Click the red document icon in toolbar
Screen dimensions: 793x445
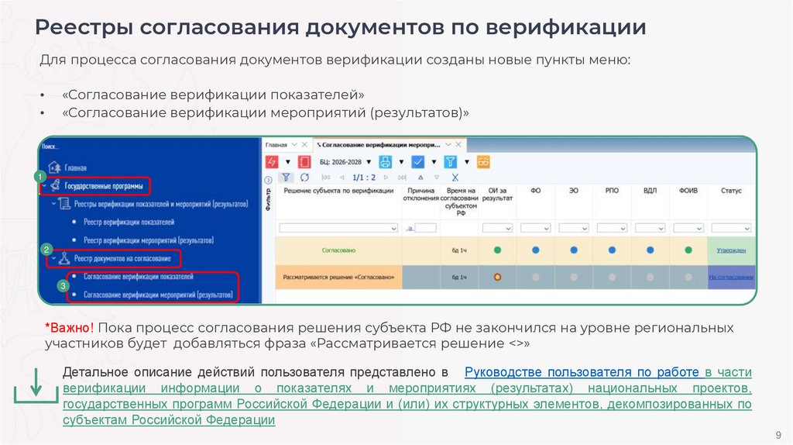click(x=304, y=162)
